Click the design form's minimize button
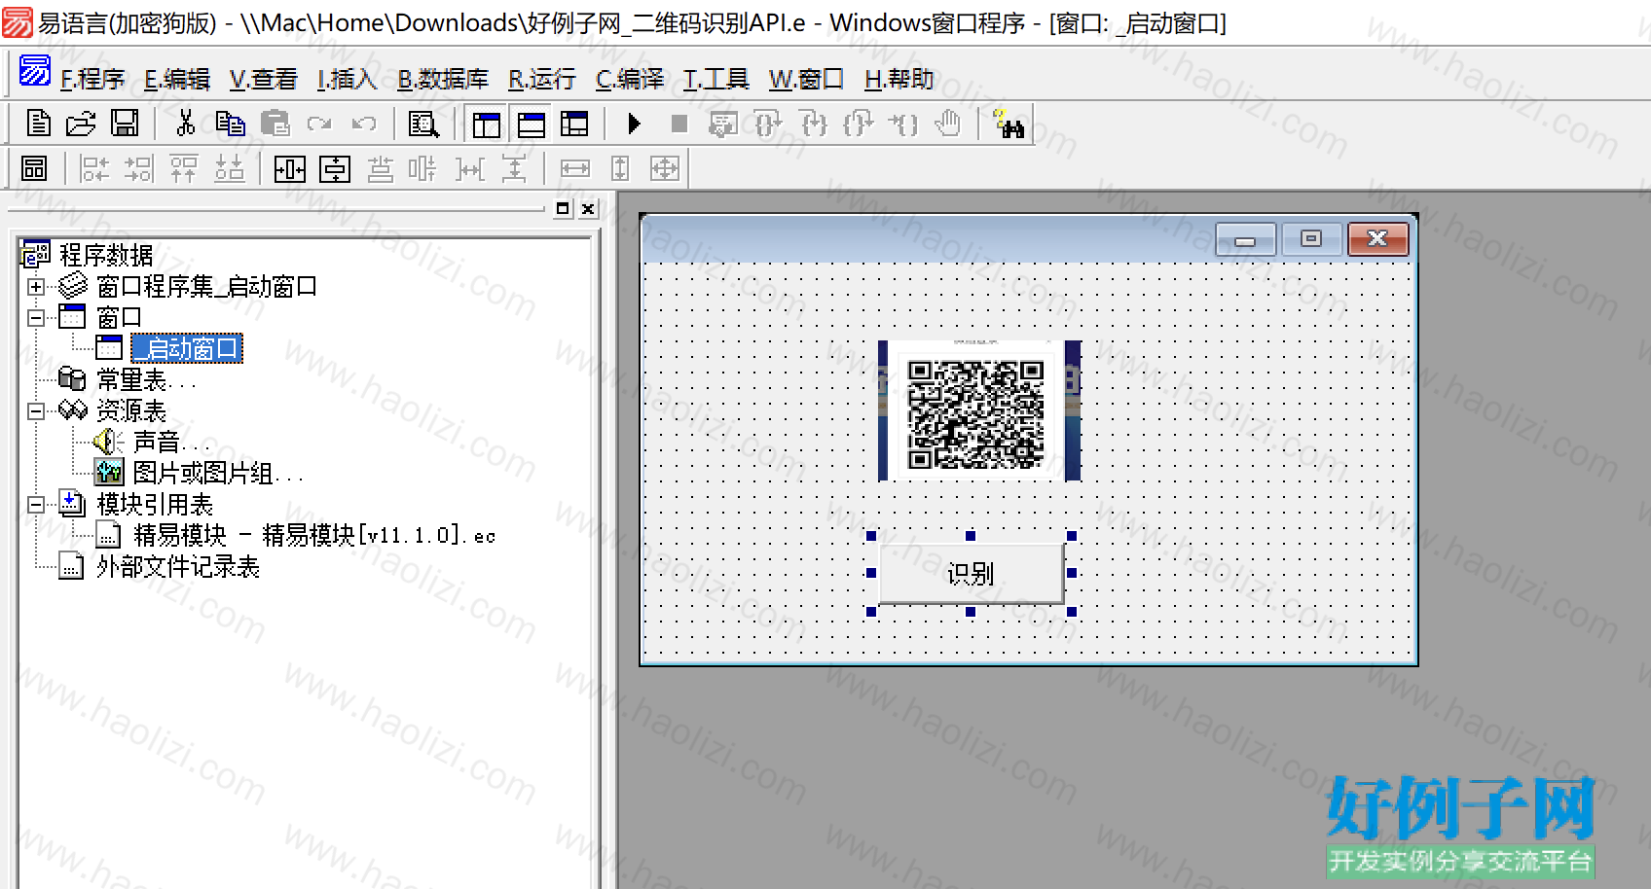The height and width of the screenshot is (889, 1651). (1245, 239)
